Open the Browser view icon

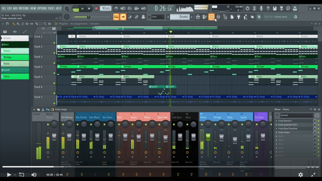click(x=225, y=17)
